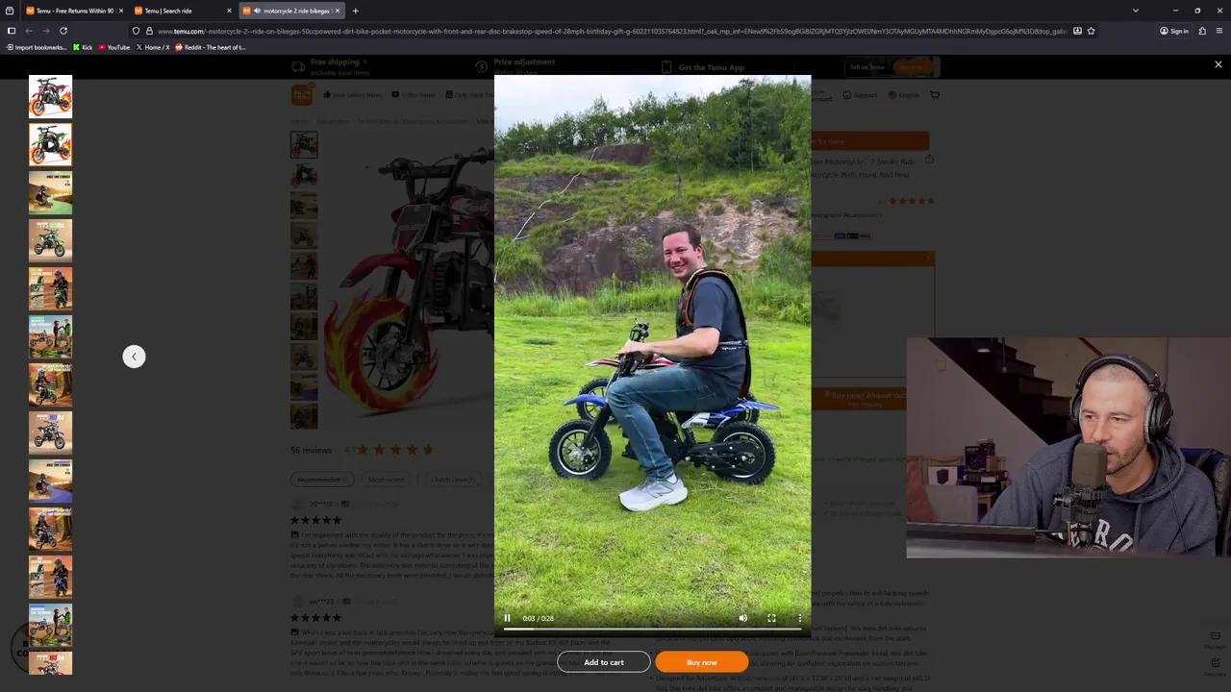
Task: Enter fullscreen for the product video
Action: [x=771, y=618]
